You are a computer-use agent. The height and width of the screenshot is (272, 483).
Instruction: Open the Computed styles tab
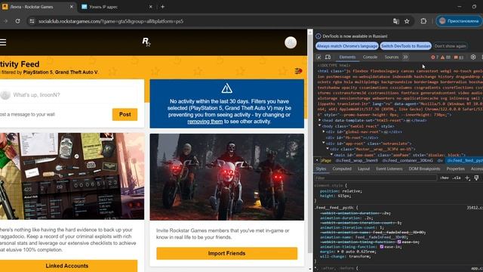click(342, 168)
